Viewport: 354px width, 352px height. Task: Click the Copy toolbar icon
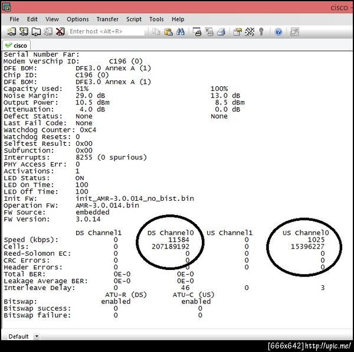(x=156, y=32)
